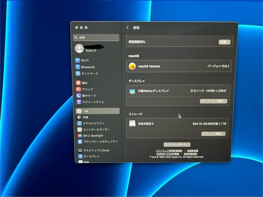The width and height of the screenshot is (263, 197).
Task: Click the バージョン13.5.1 text
Action: tap(218, 66)
